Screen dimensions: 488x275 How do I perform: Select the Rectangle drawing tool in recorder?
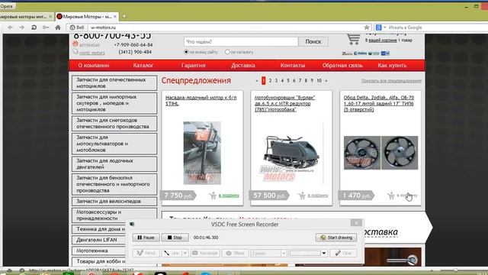pyautogui.click(x=205, y=253)
